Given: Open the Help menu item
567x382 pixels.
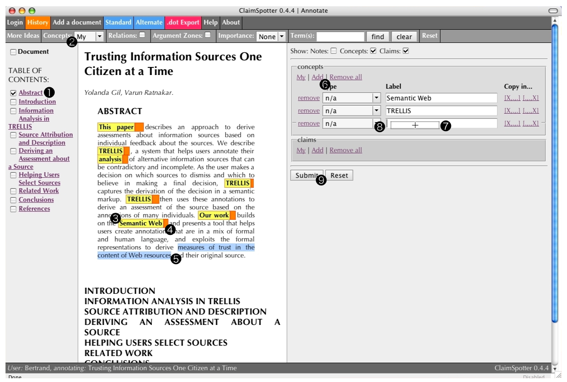Looking at the screenshot, I should pyautogui.click(x=210, y=22).
